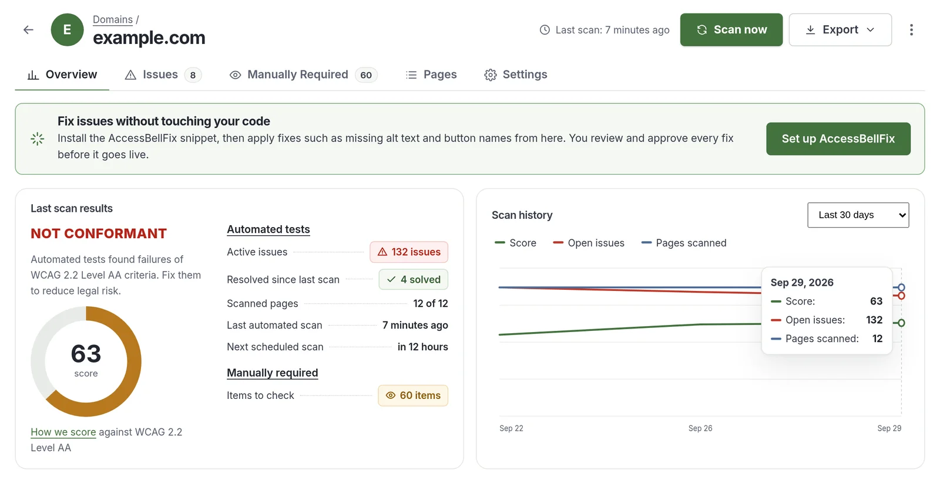Click the blue Pages scanned data point

(901, 287)
